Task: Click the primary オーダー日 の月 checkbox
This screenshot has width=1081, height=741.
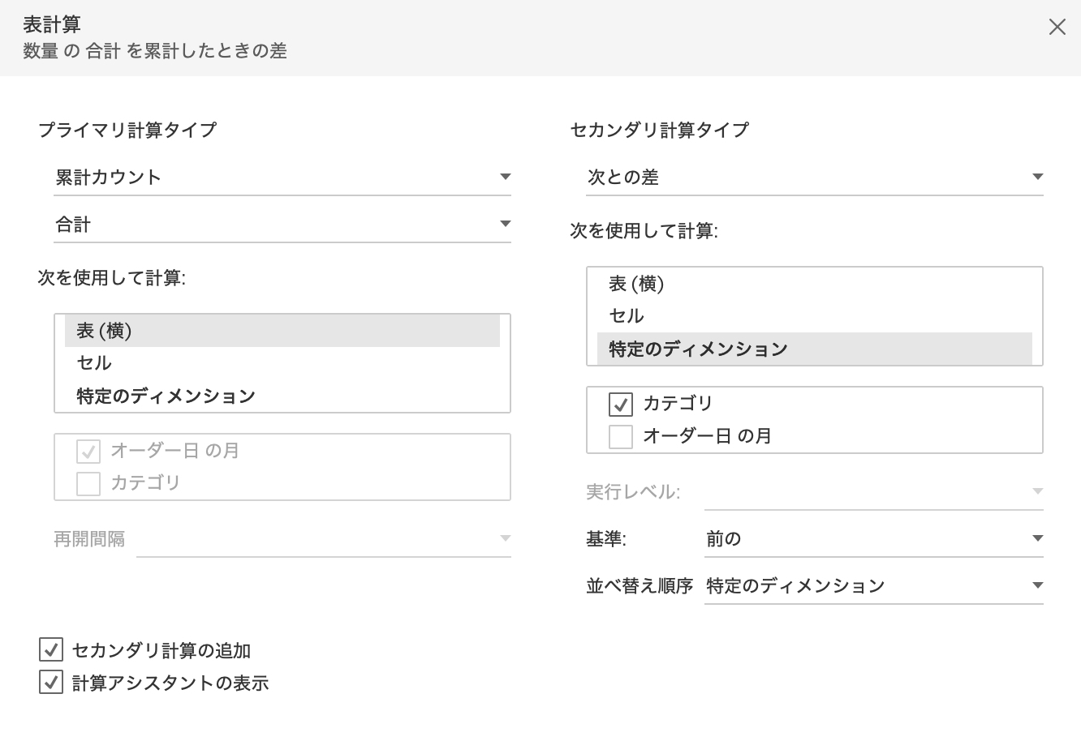Action: tap(88, 451)
